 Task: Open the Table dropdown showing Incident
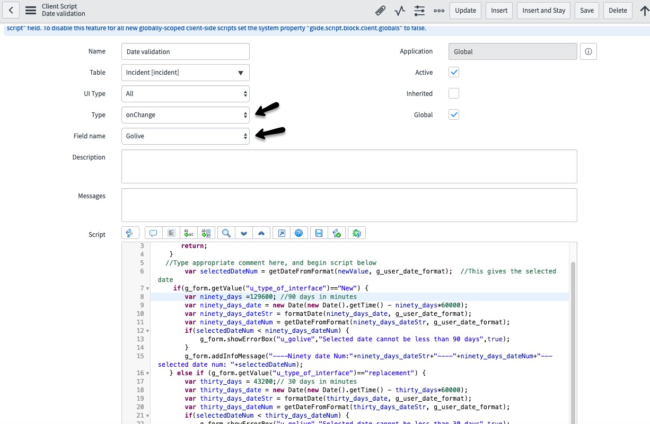(x=185, y=73)
